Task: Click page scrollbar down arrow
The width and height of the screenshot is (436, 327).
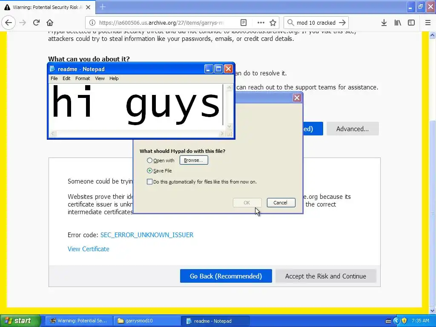Action: (433, 310)
